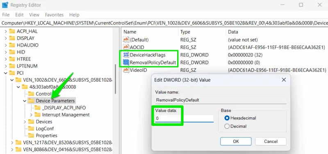Image resolution: width=328 pixels, height=154 pixels.
Task: Select the DeviceHackFlags value name
Action: [x=148, y=55]
